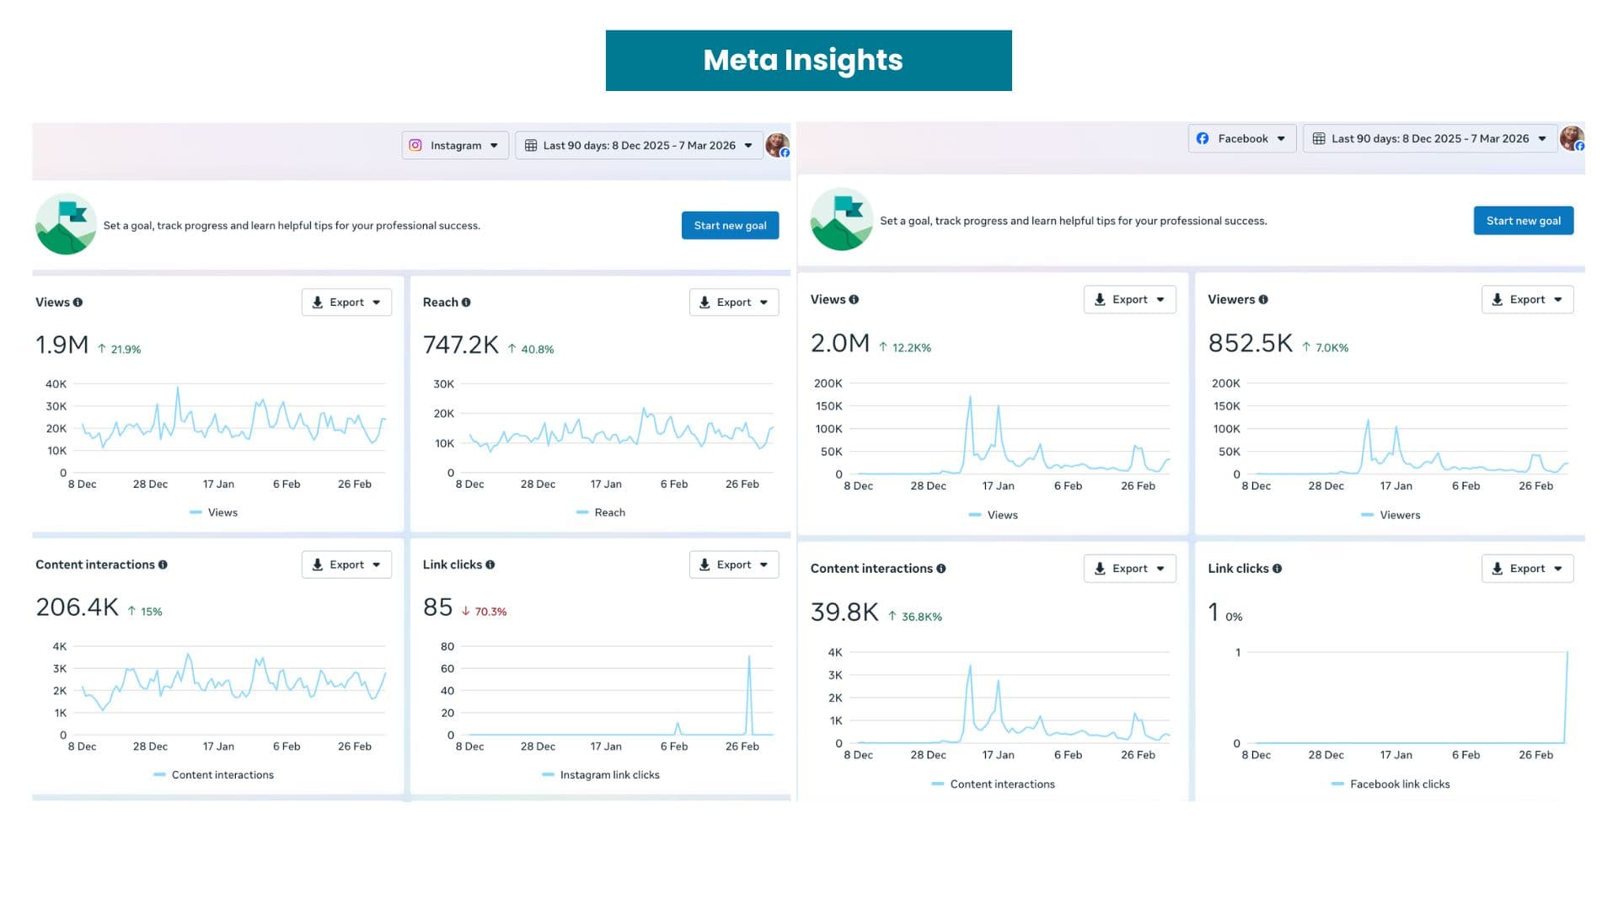Image resolution: width=1618 pixels, height=910 pixels.
Task: Click the info icon next to Viewers
Action: [1263, 299]
